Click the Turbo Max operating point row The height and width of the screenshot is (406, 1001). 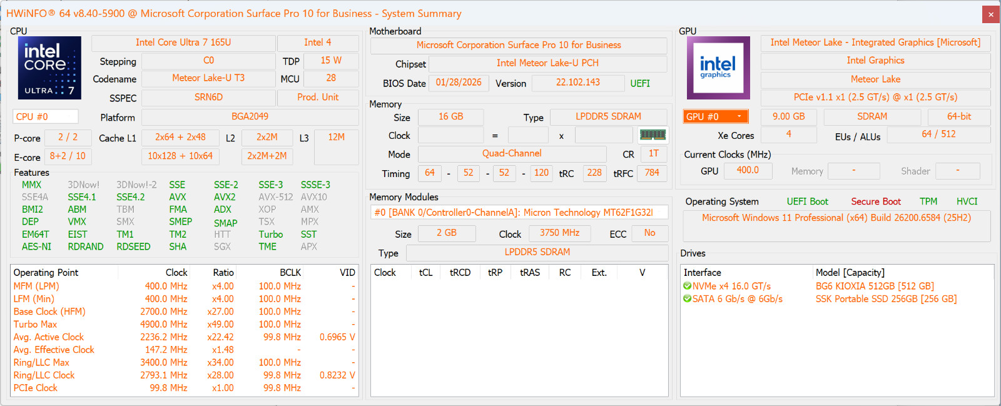(185, 324)
